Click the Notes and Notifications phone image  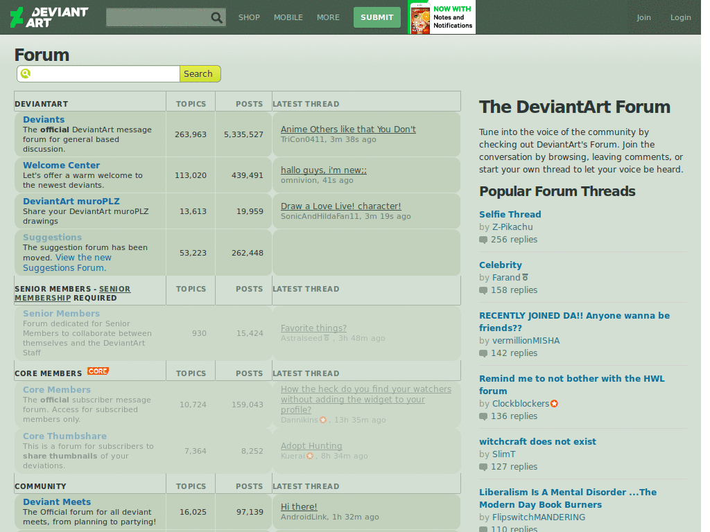(420, 18)
